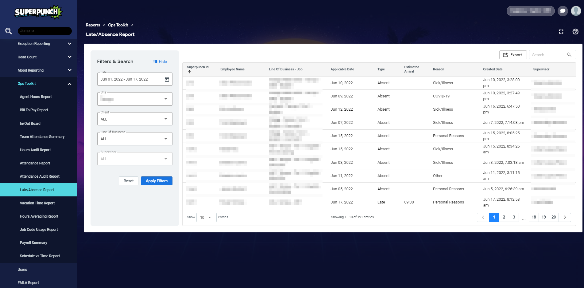Open Job Code Usage Report

(x=39, y=230)
